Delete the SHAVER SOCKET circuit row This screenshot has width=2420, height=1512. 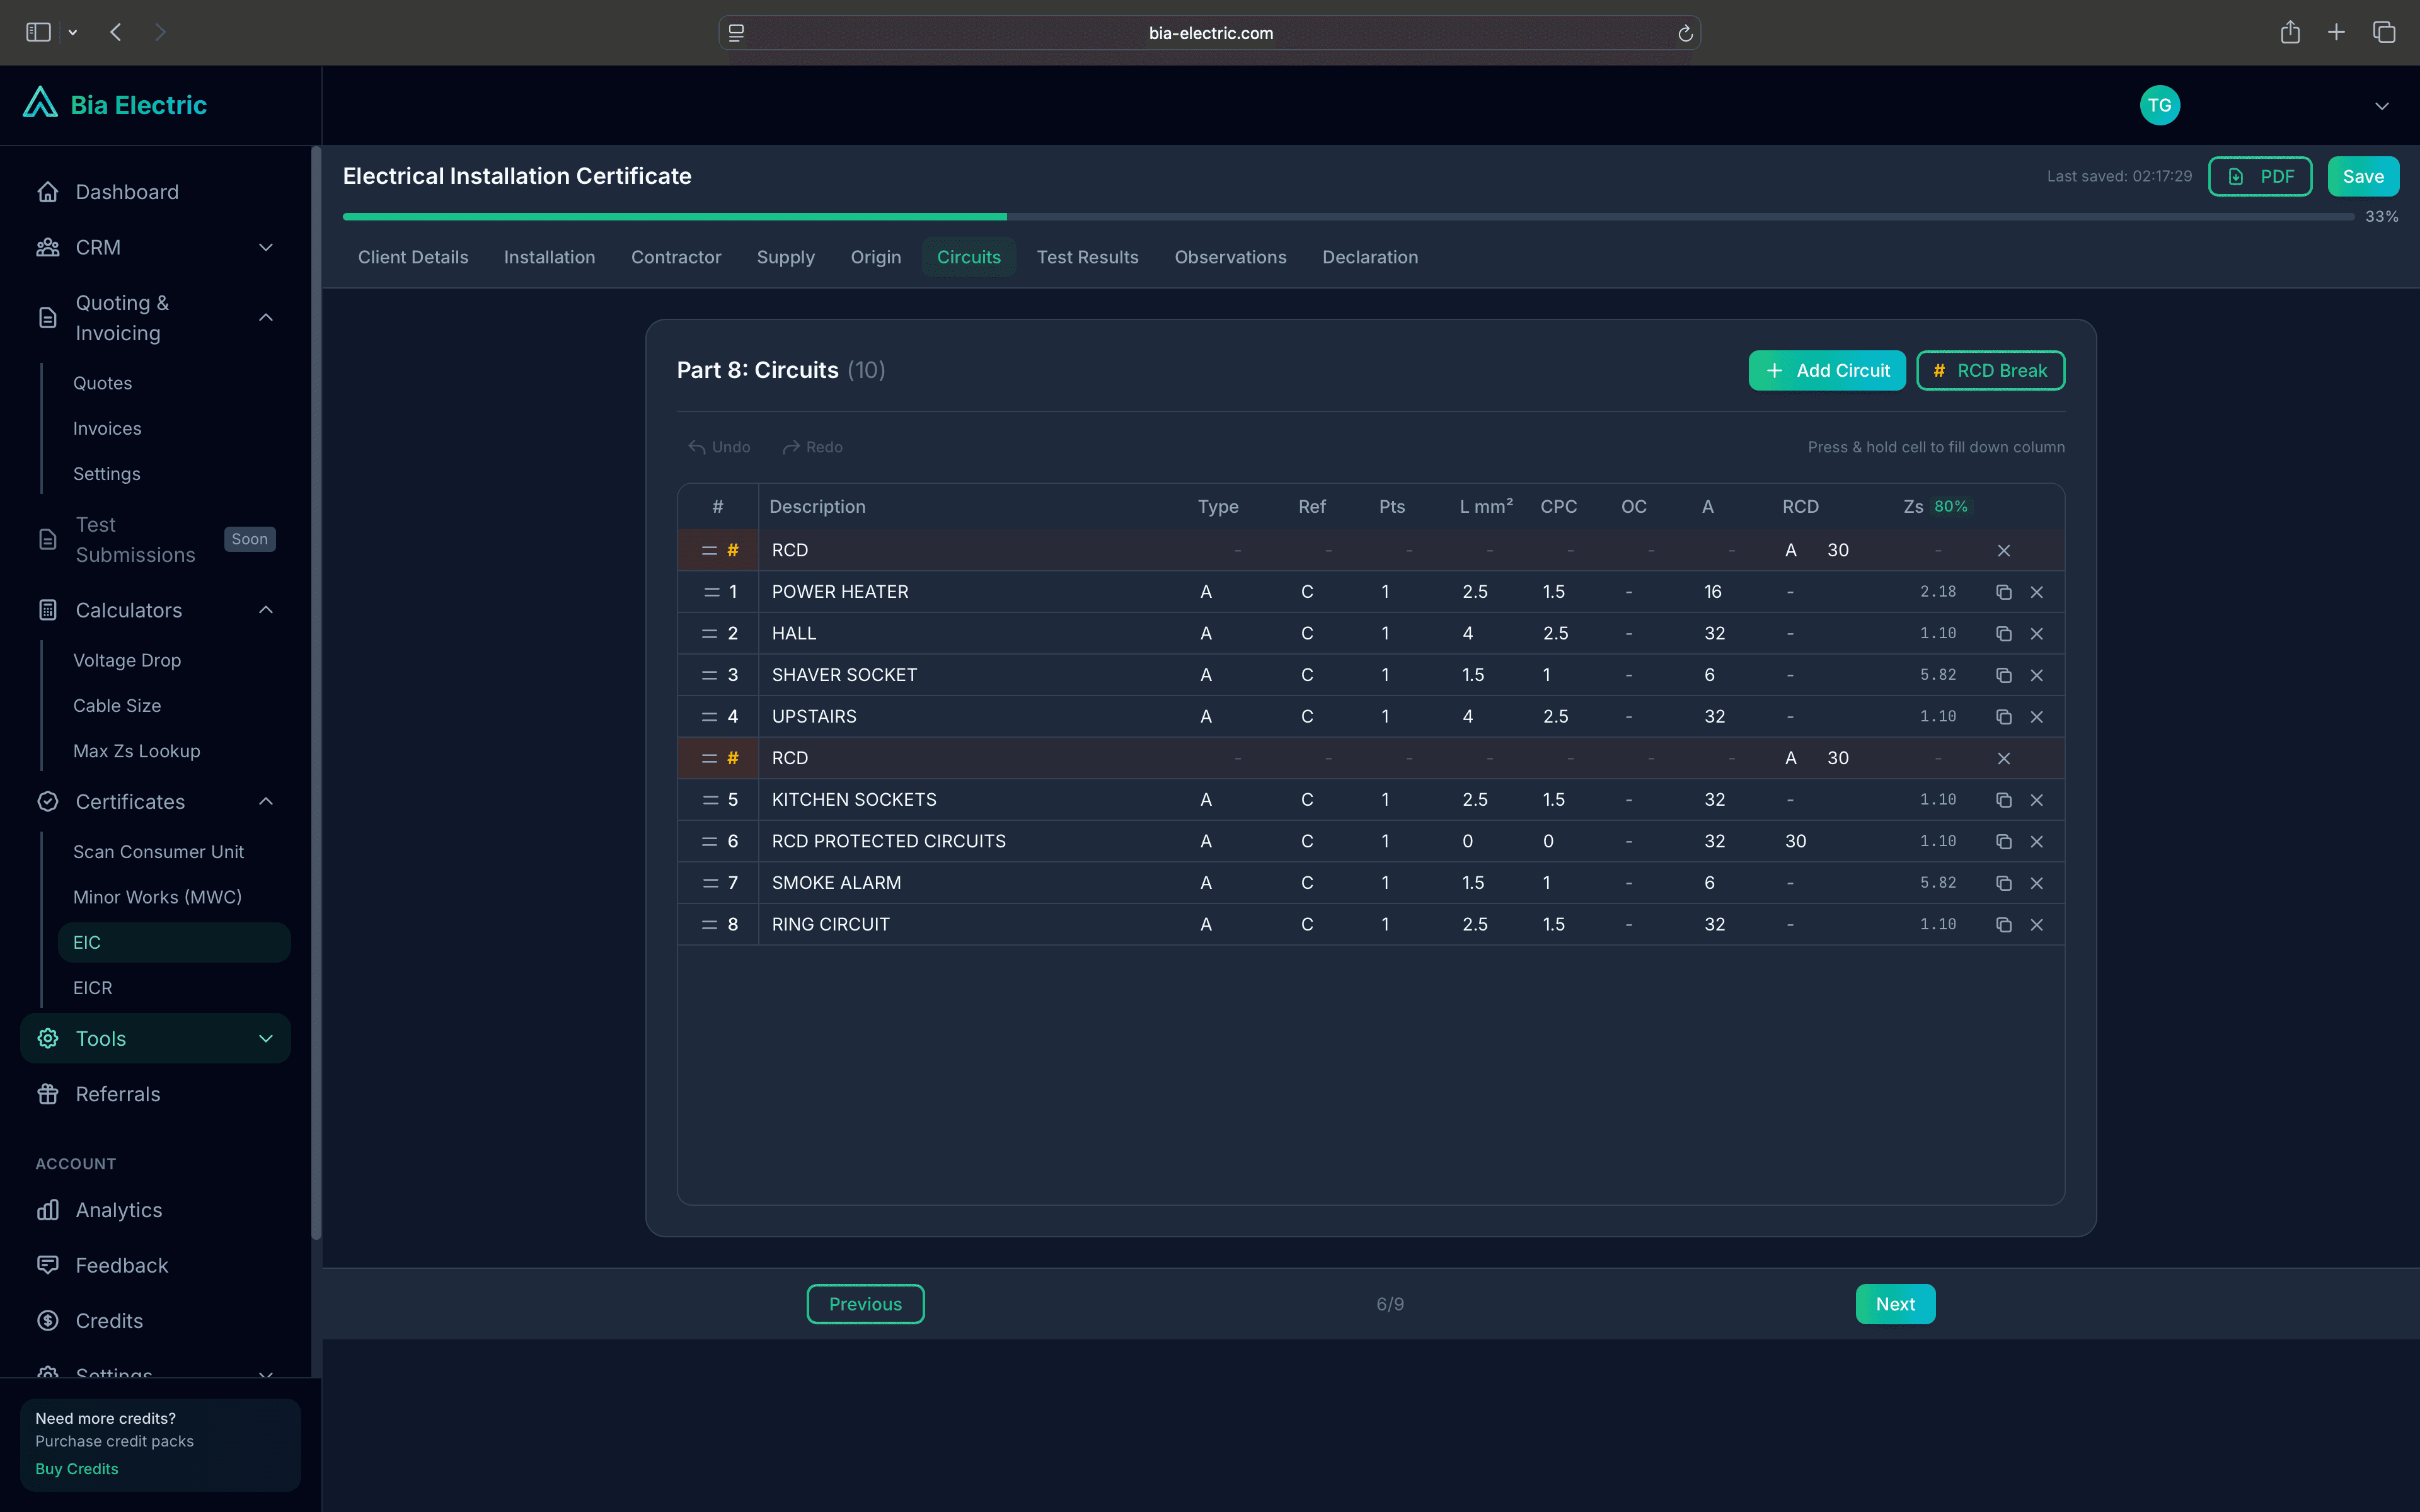coord(2036,675)
